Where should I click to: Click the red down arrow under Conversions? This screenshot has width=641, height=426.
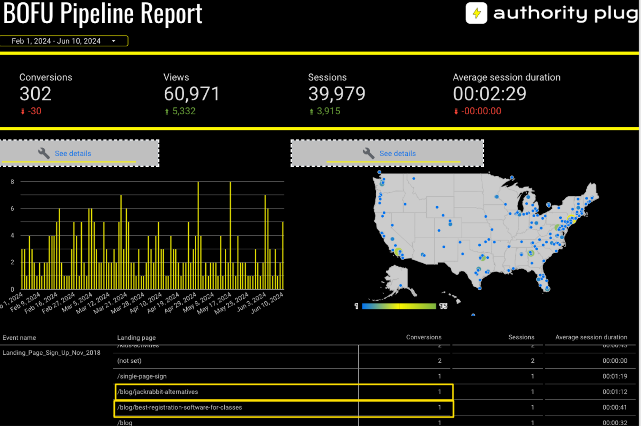(x=22, y=111)
